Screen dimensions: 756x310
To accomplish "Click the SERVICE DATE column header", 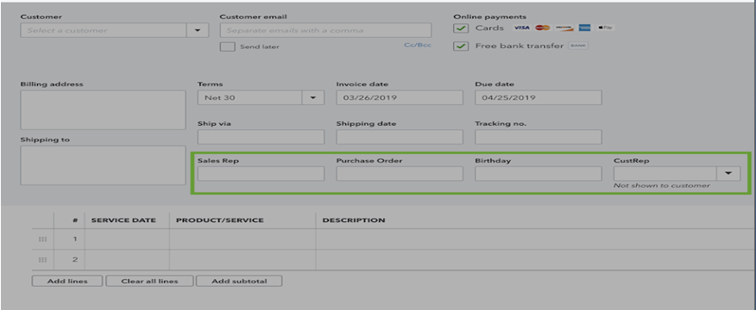I will pos(123,220).
